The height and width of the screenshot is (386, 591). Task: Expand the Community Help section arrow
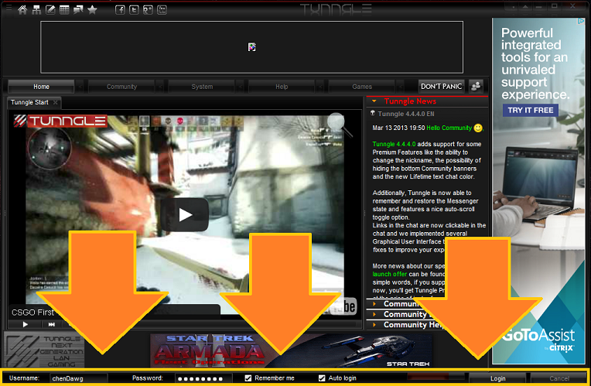click(374, 325)
